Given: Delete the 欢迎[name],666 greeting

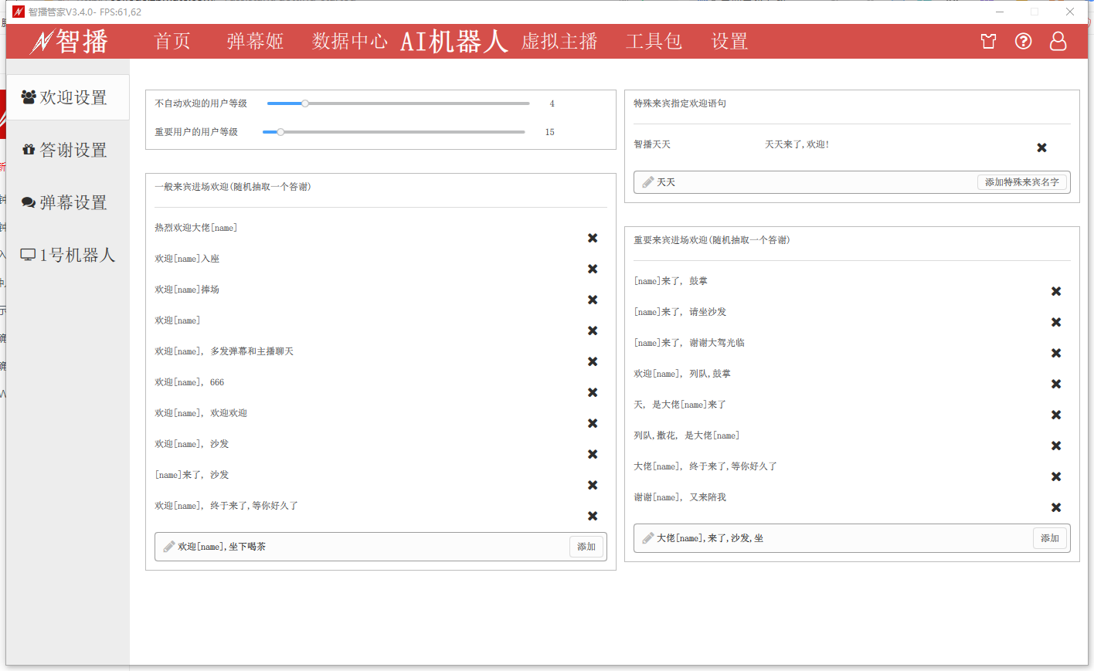Looking at the screenshot, I should [x=593, y=392].
